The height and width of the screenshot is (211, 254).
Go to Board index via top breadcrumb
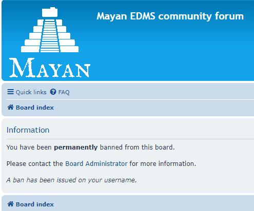click(x=31, y=108)
